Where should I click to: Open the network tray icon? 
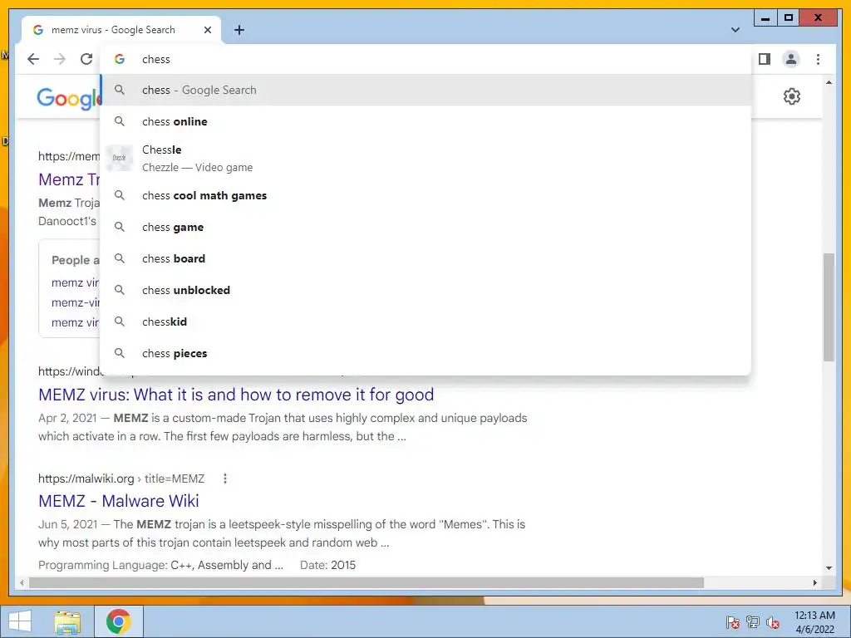pos(753,622)
